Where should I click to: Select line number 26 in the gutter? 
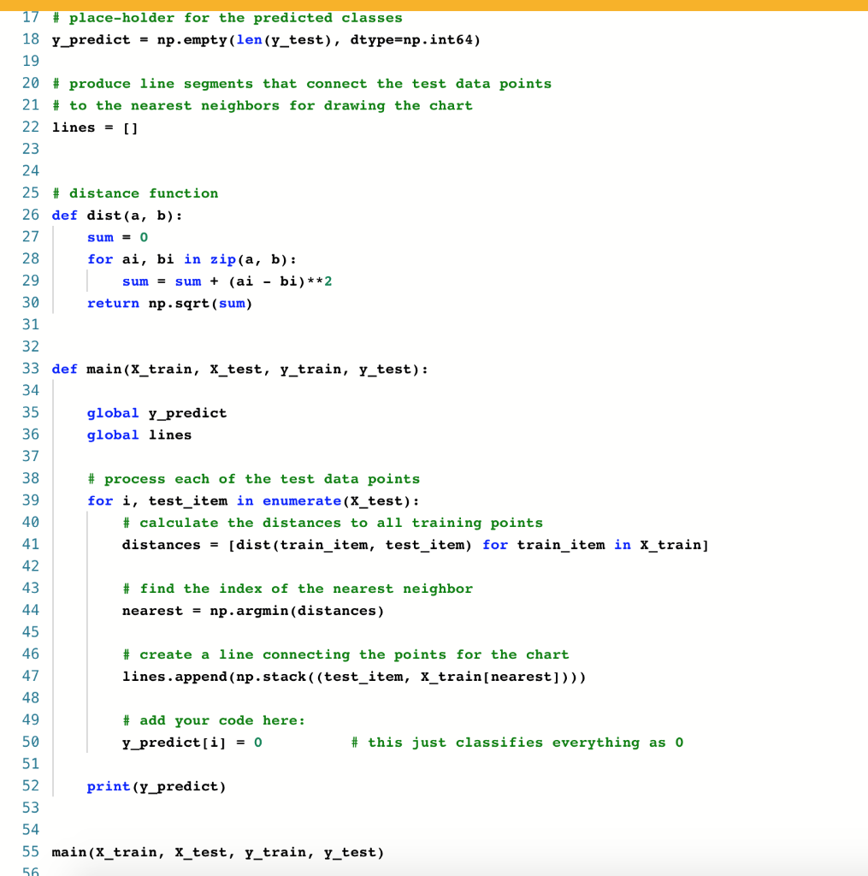[31, 215]
